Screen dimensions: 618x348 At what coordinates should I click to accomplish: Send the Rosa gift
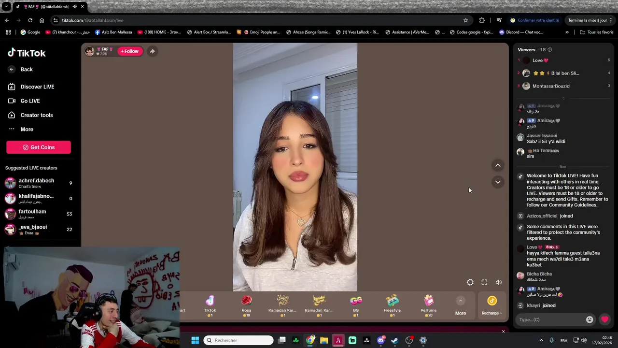[x=246, y=306]
